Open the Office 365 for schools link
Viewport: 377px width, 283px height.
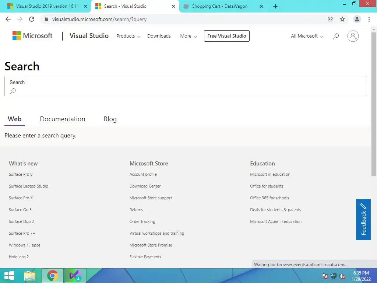tap(269, 198)
